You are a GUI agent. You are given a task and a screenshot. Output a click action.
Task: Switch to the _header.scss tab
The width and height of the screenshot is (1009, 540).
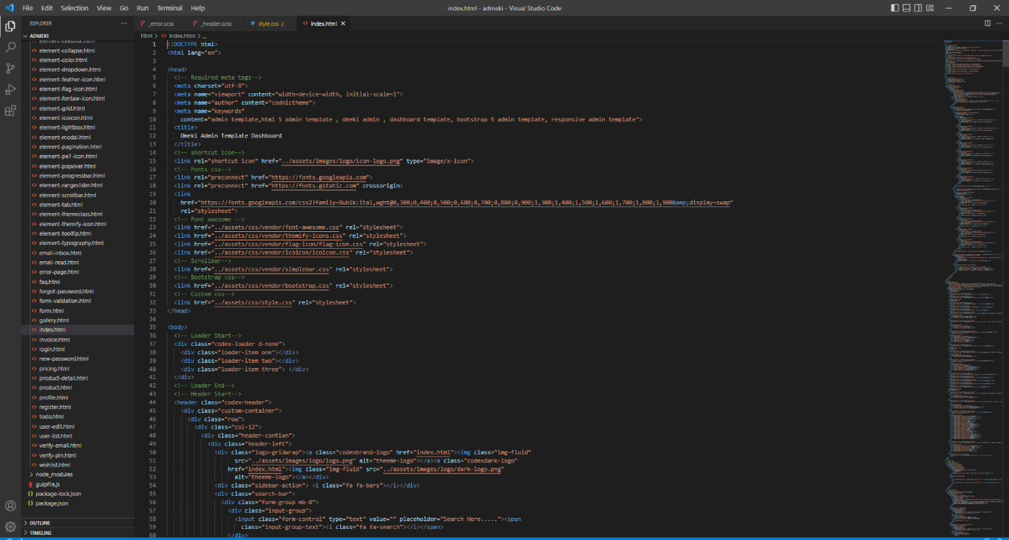click(x=216, y=23)
